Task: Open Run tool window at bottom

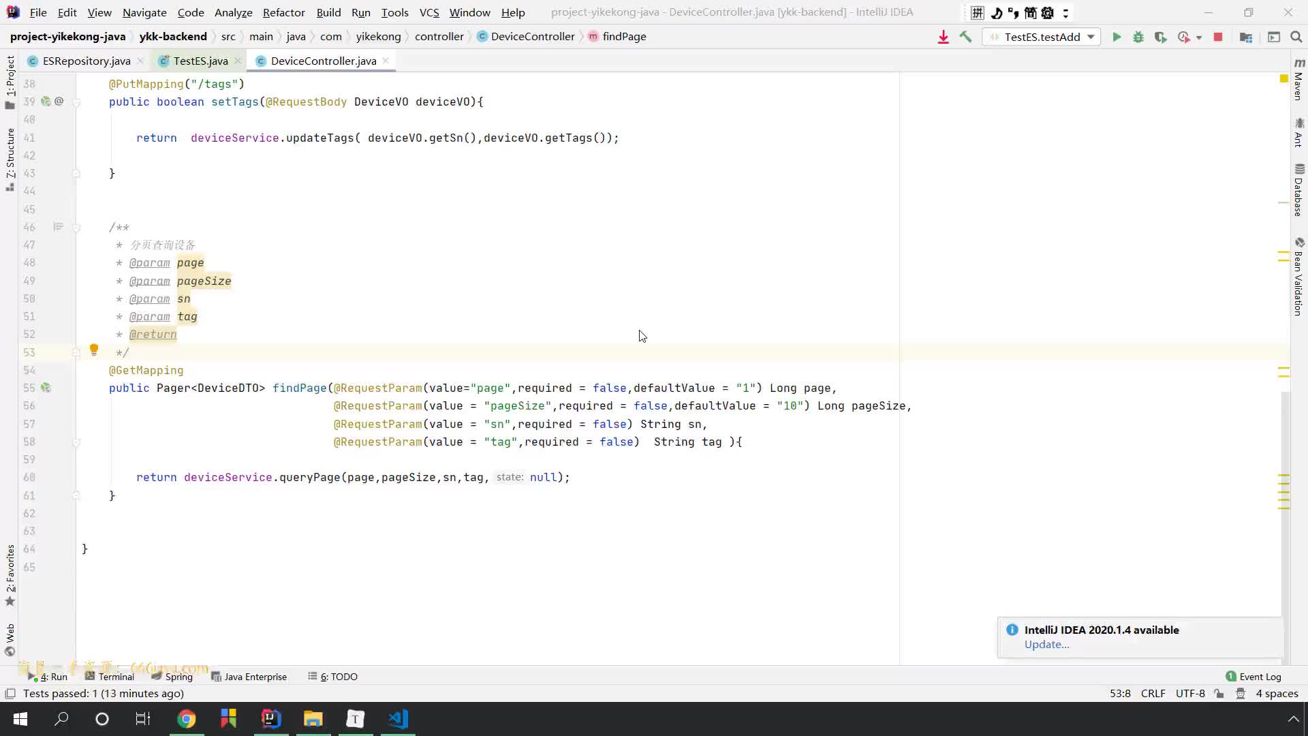Action: point(48,677)
